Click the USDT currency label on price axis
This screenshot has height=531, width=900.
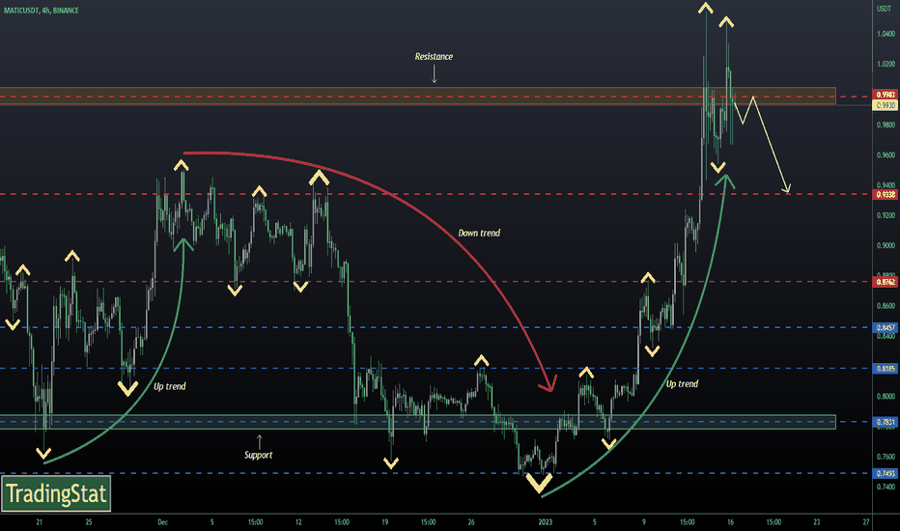pyautogui.click(x=884, y=9)
